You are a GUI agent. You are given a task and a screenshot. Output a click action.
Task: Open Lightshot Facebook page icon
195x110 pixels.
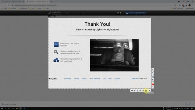120,13
